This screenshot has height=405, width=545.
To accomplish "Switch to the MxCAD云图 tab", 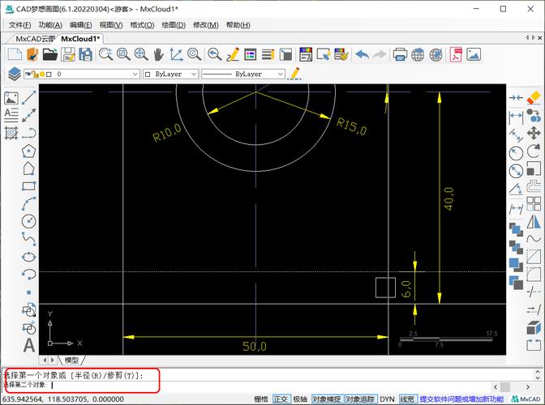I will [x=35, y=39].
